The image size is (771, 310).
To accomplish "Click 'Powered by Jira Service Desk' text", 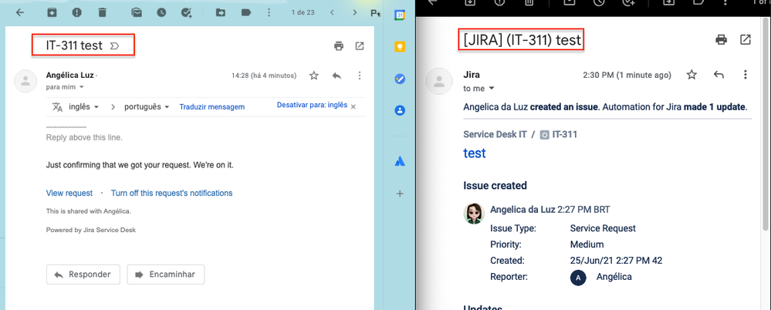I will pyautogui.click(x=91, y=230).
